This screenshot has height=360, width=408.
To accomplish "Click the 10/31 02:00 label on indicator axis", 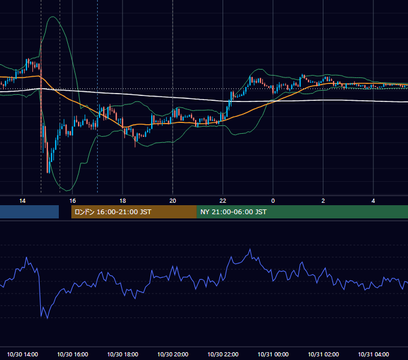I will coord(323,354).
